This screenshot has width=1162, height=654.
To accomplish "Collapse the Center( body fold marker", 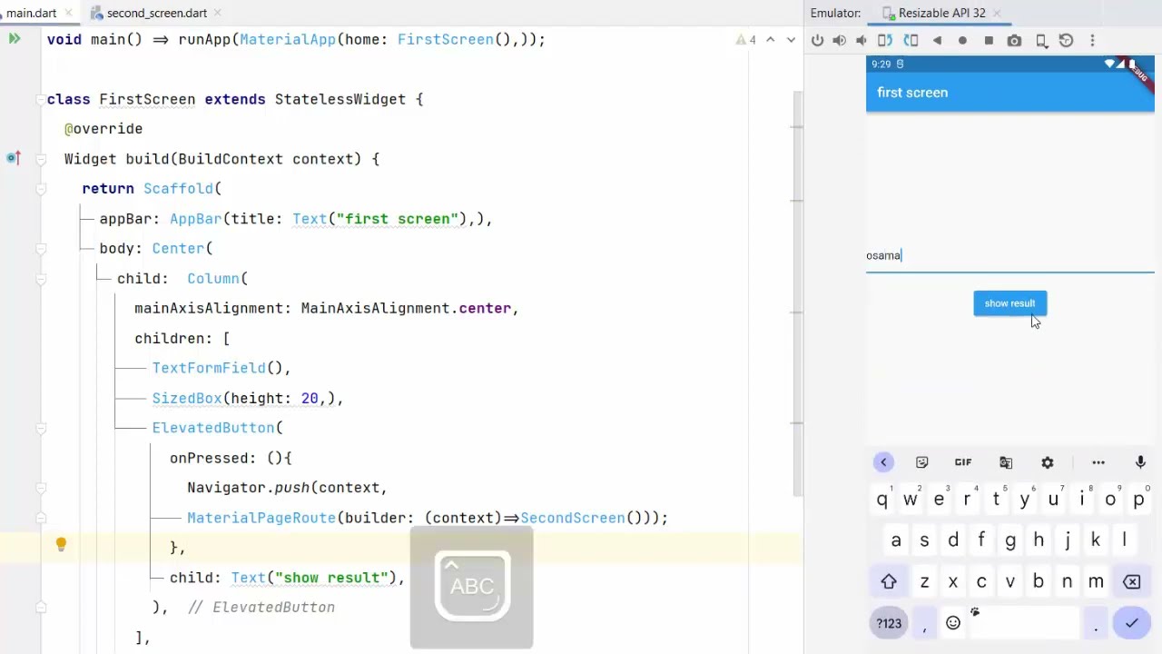I will [x=41, y=248].
